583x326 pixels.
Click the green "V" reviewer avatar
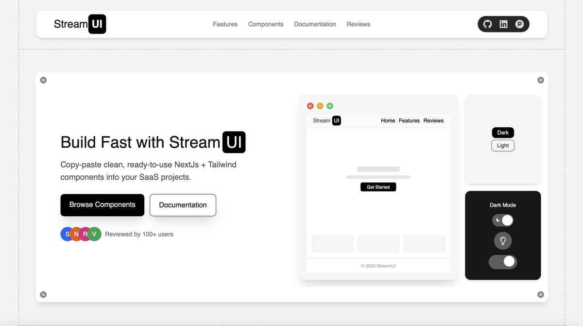coord(95,234)
